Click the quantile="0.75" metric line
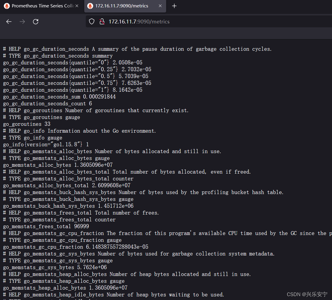The image size is (332, 300). [x=77, y=83]
